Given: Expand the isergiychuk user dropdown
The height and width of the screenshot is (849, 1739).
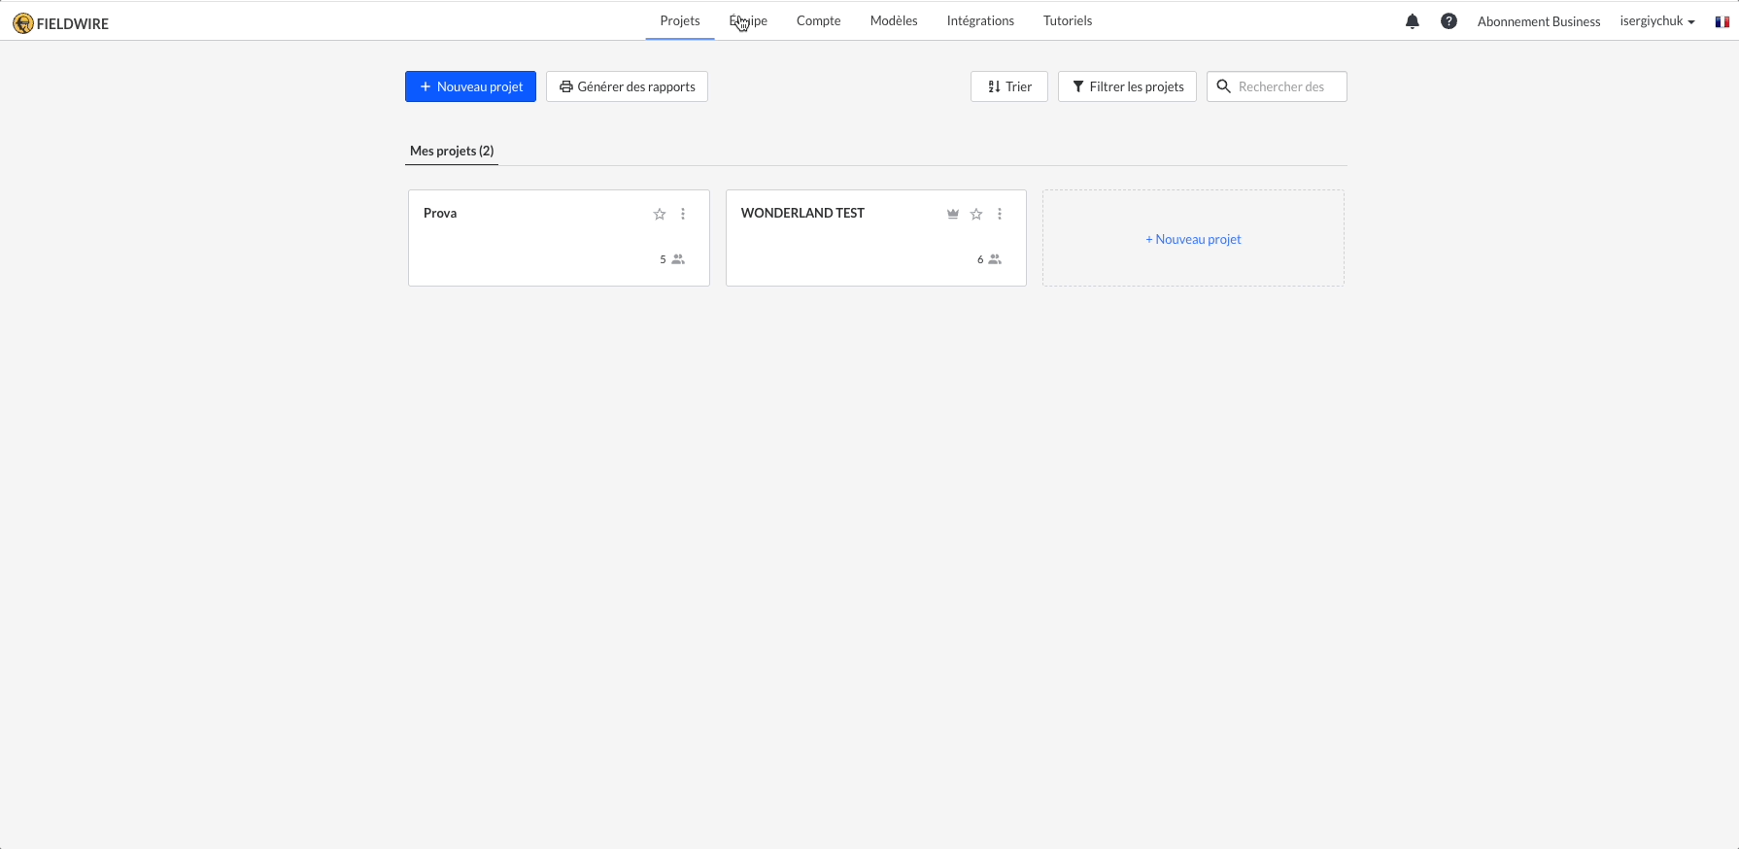Looking at the screenshot, I should 1656,21.
